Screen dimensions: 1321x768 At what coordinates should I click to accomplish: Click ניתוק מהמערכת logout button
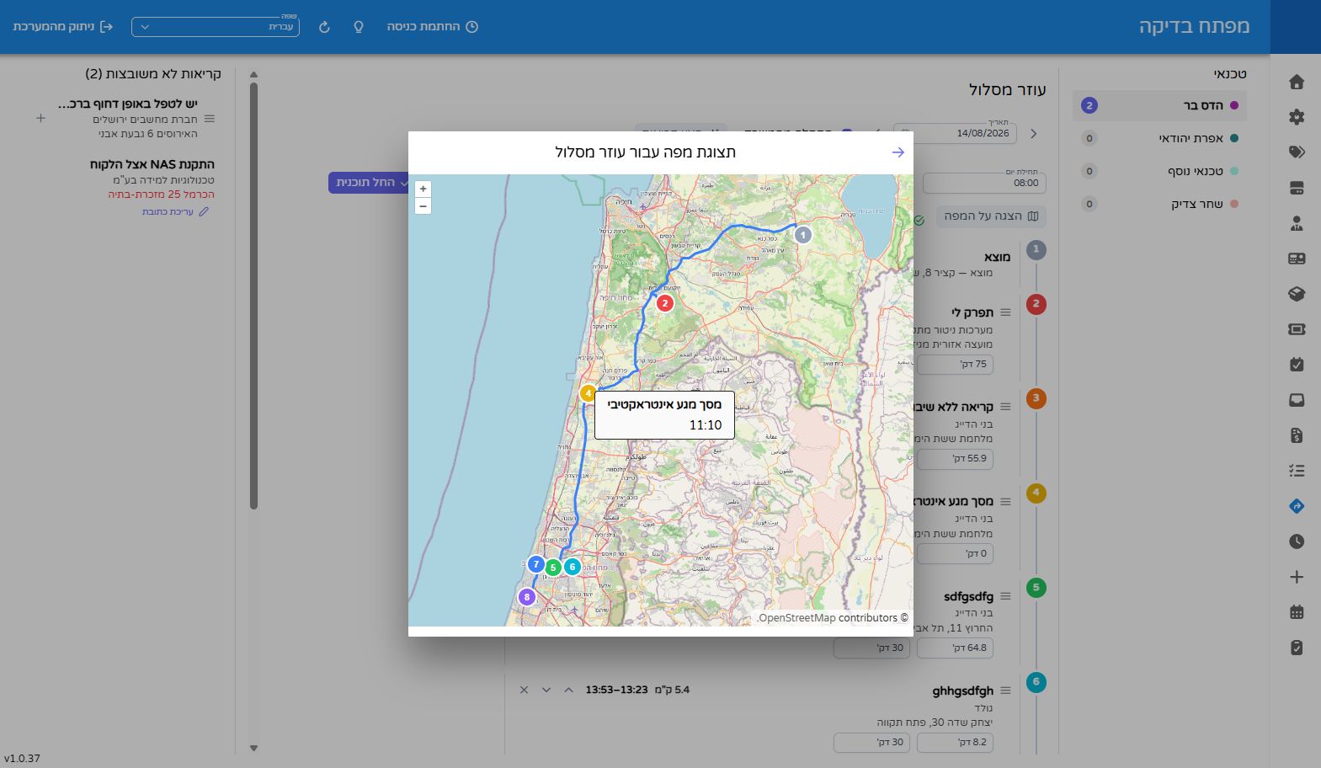pos(63,27)
